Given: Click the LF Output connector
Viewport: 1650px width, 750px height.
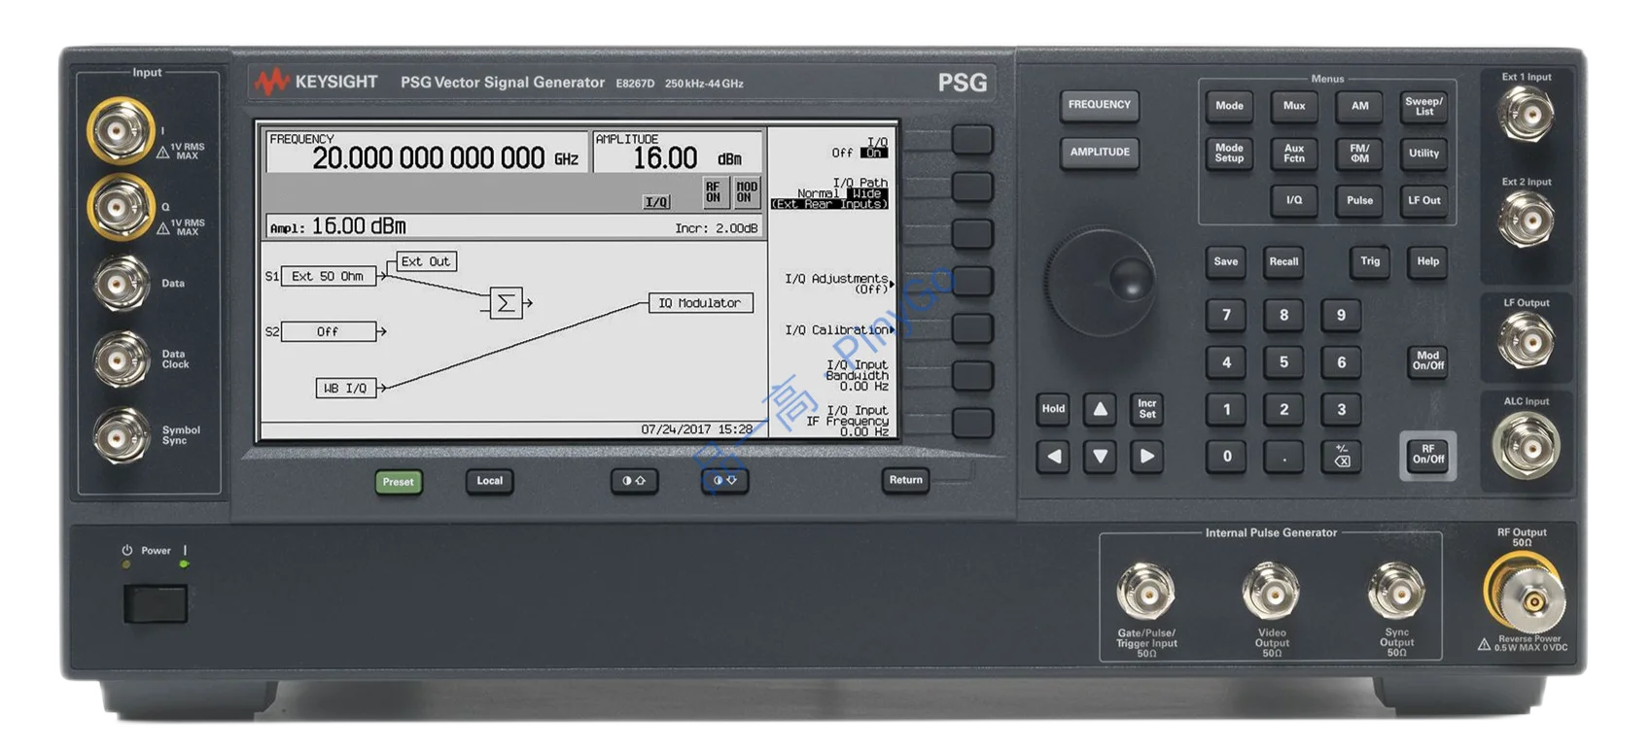Looking at the screenshot, I should click(1525, 341).
